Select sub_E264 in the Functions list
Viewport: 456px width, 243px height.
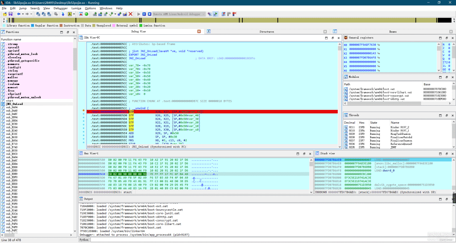coord(37,127)
